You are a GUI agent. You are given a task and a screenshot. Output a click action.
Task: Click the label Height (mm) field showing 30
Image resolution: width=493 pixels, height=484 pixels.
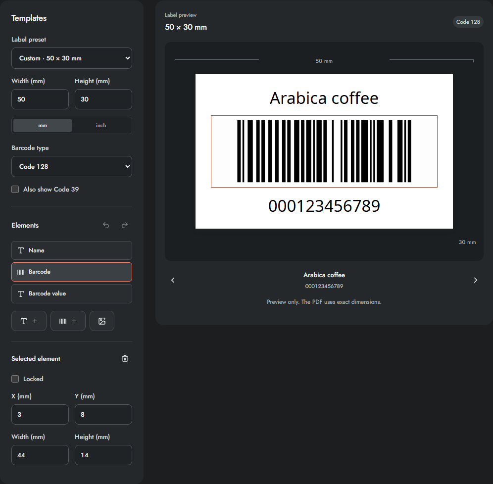click(x=103, y=99)
